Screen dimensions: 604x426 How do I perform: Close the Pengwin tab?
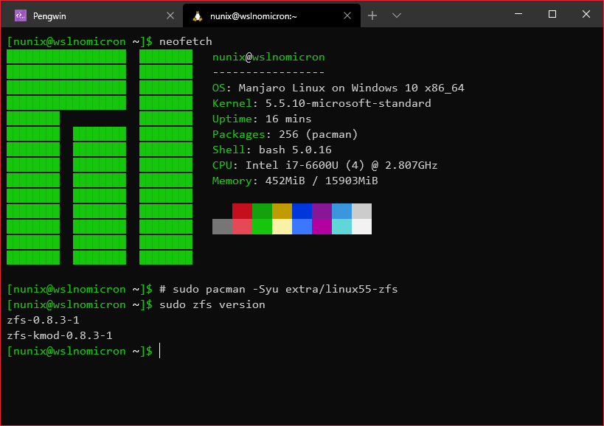click(170, 15)
